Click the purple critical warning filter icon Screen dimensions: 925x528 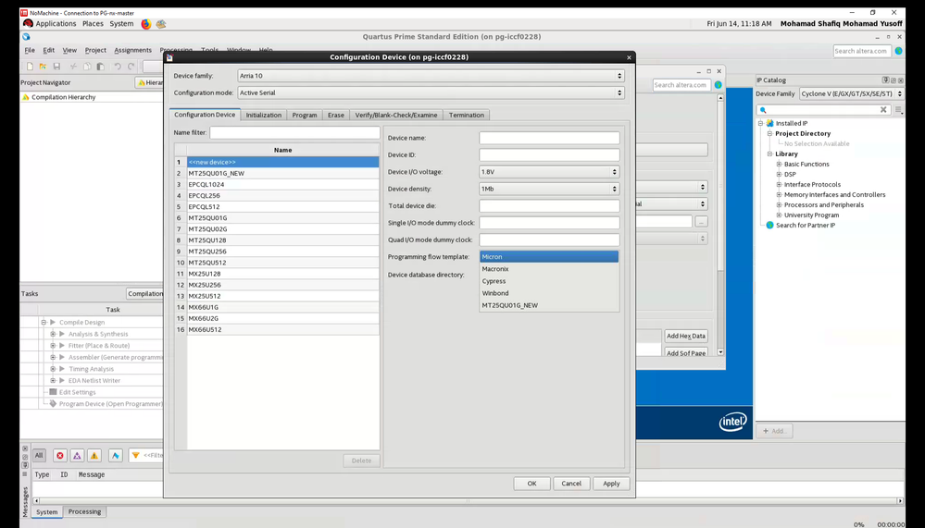pos(77,456)
